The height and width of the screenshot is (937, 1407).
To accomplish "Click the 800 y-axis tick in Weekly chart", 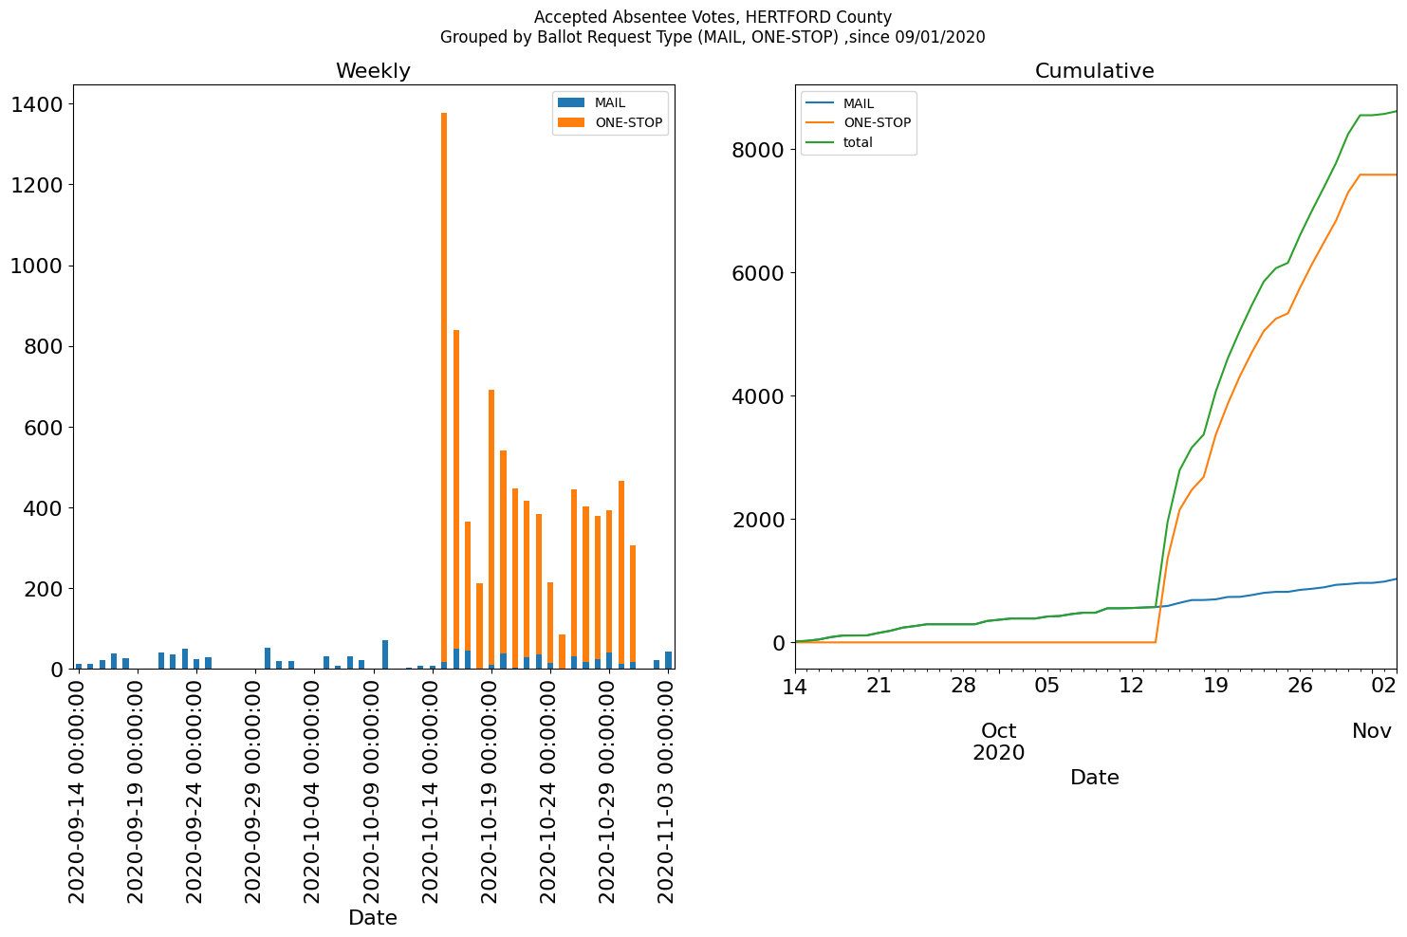I will (x=44, y=347).
